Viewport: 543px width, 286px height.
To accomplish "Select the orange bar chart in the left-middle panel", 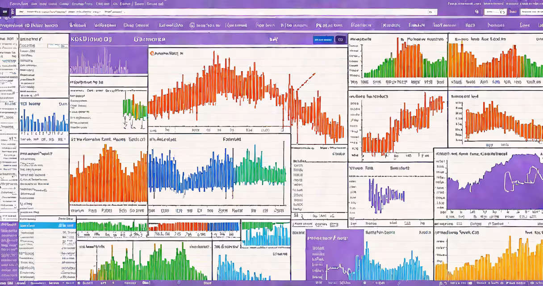I will pyautogui.click(x=109, y=174).
